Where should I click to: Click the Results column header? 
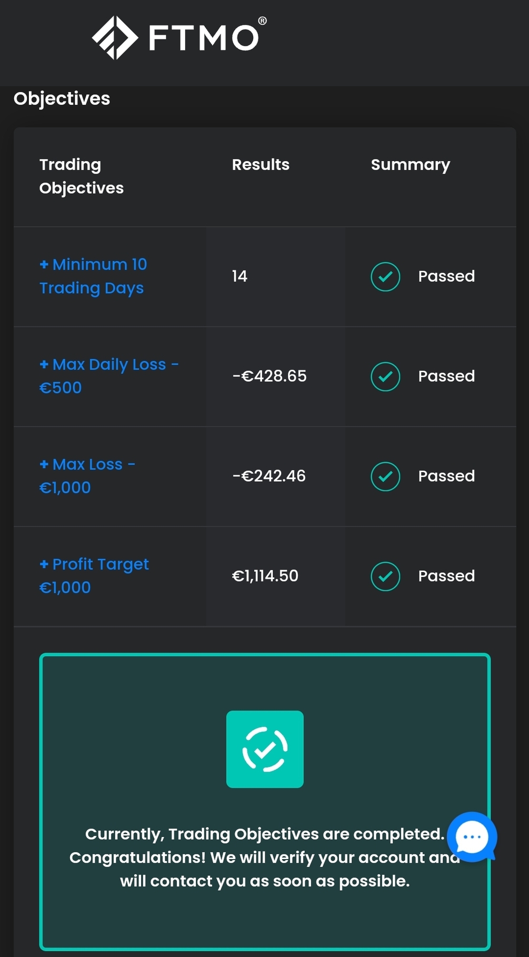click(261, 165)
